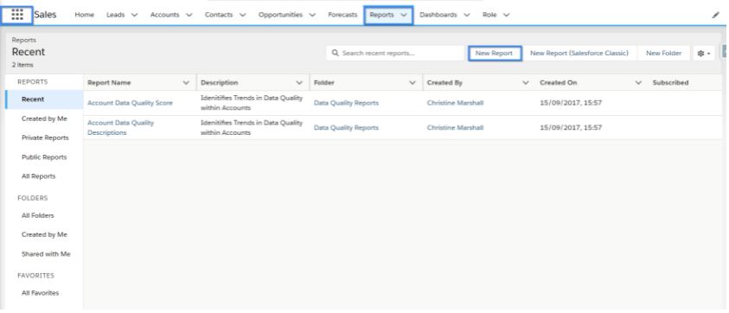Open Description column menu chevron
This screenshot has height=313, width=729.
coord(299,83)
